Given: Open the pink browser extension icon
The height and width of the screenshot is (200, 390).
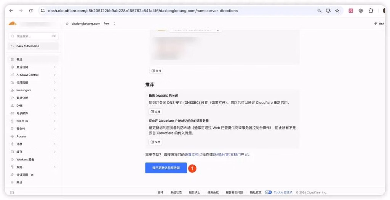Looking at the screenshot, I should [351, 11].
